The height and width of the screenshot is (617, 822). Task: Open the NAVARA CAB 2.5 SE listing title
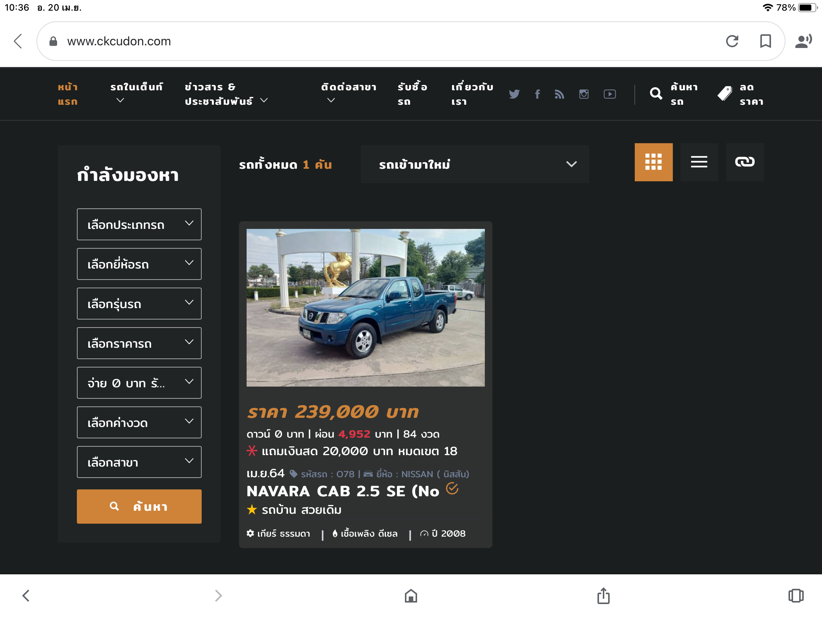(343, 491)
